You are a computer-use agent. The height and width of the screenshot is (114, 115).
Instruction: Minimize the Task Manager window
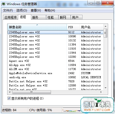tap(91, 3)
